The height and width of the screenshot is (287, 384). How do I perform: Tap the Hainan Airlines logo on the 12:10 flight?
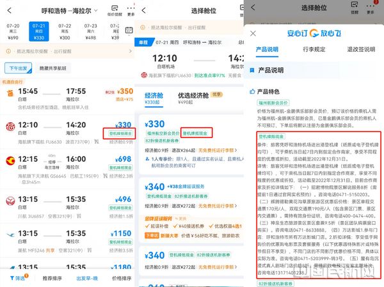click(10, 127)
